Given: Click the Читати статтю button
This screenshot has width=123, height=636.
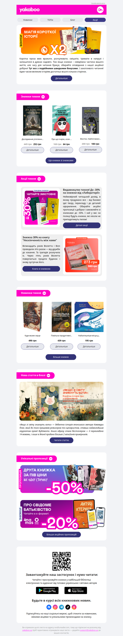Looking at the screenshot, I should [x=61, y=440].
